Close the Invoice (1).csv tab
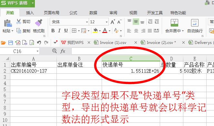 click(136, 43)
